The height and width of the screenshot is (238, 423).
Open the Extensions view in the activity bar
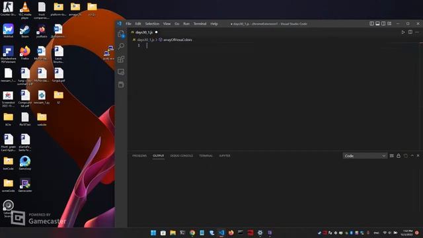point(121,59)
